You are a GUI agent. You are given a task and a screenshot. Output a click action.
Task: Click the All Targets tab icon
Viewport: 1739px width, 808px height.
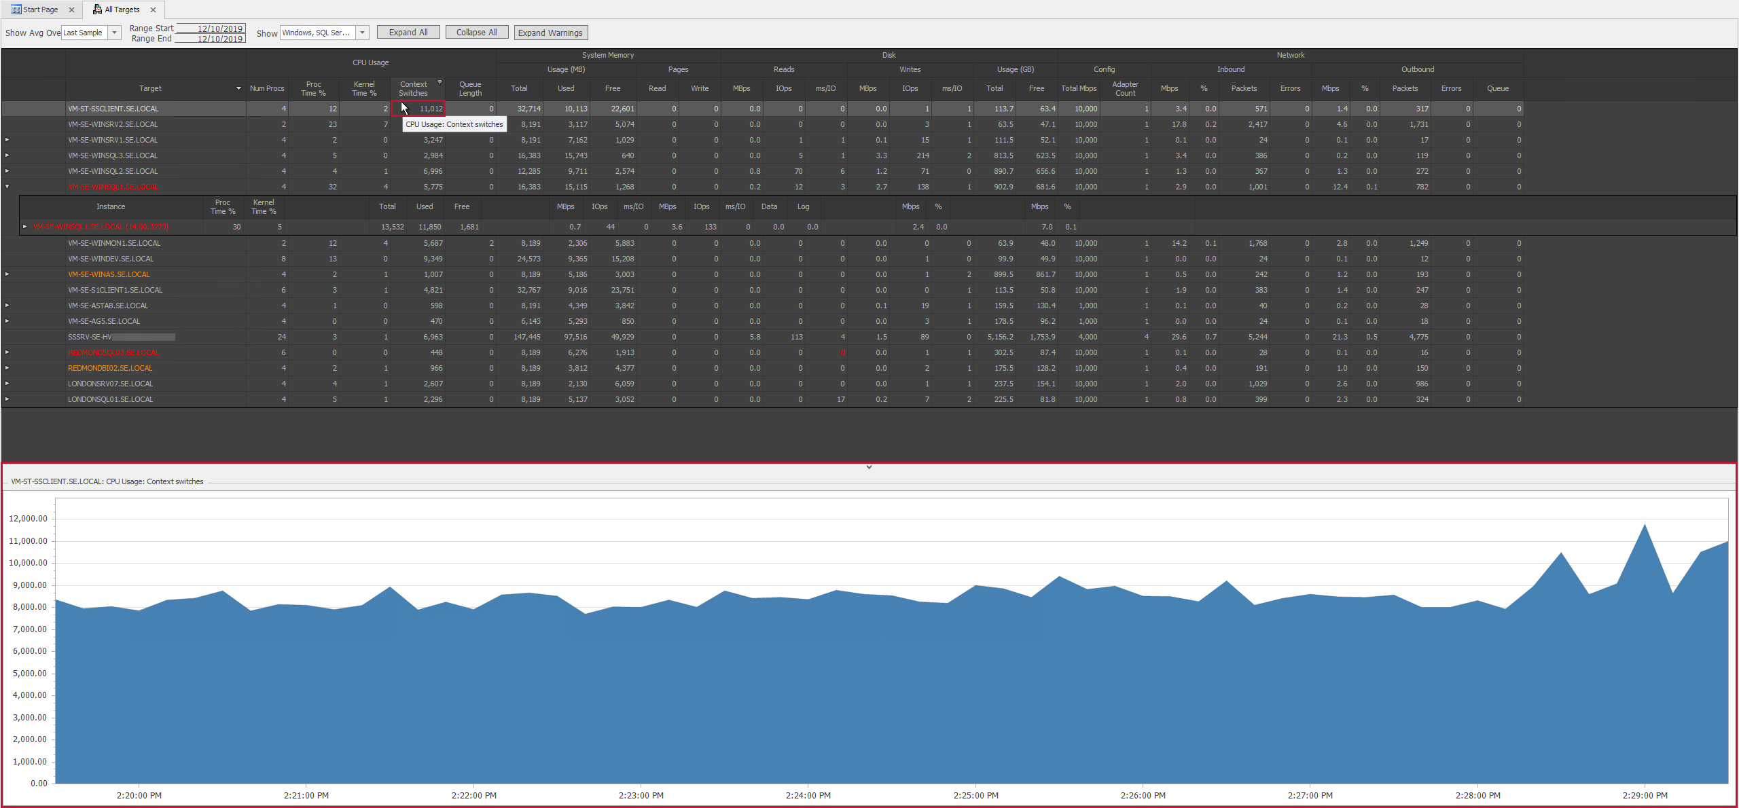coord(96,9)
